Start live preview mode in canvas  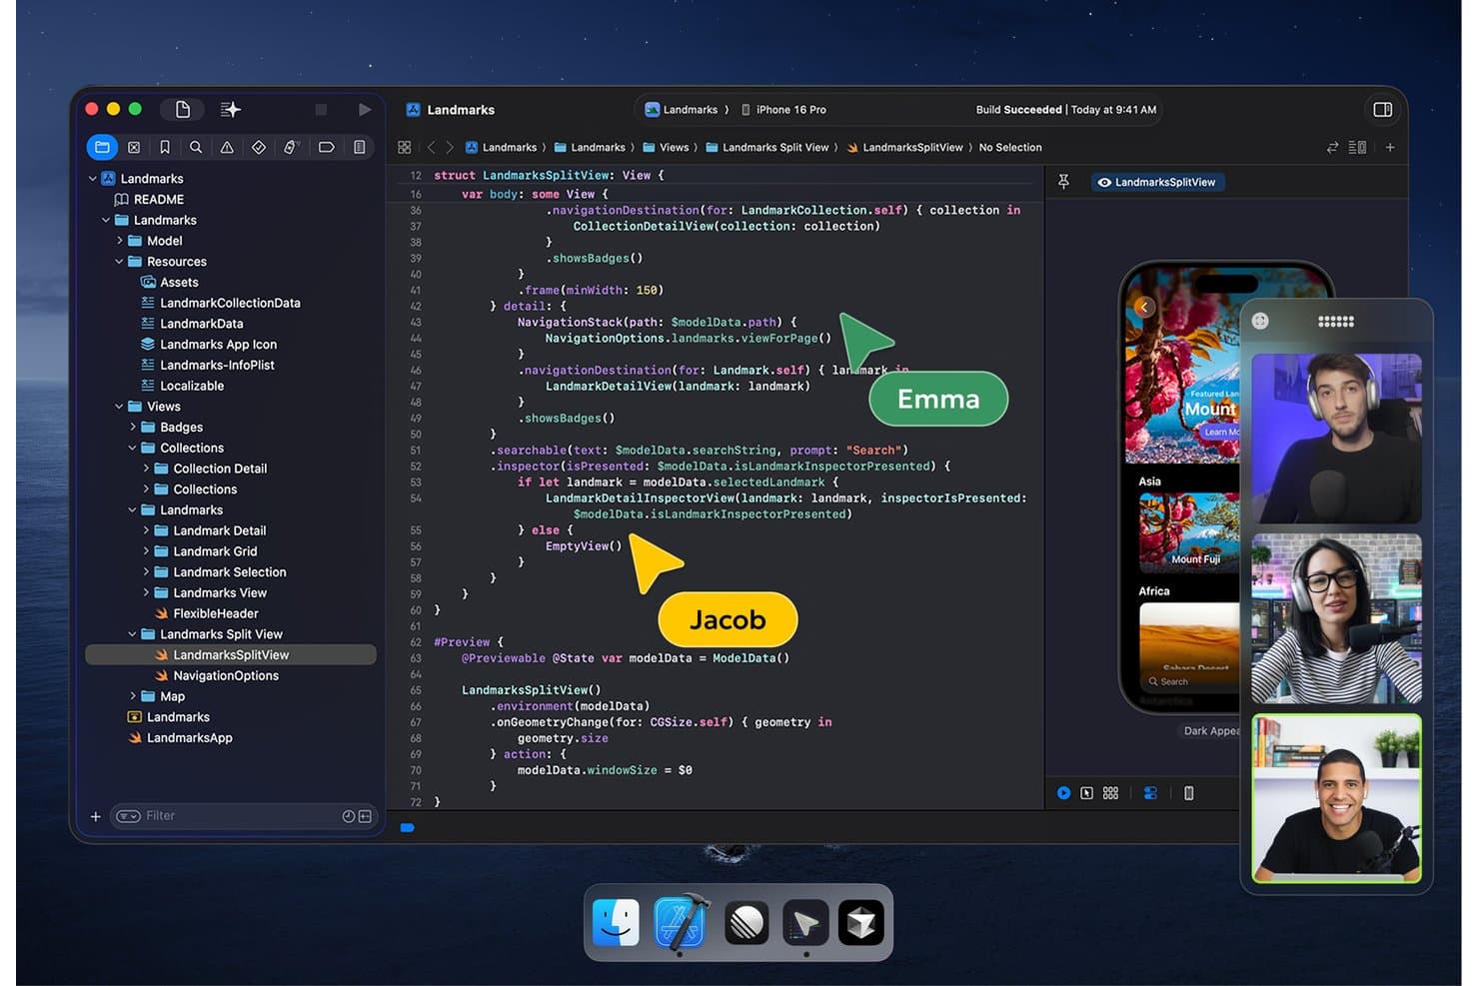point(1063,793)
